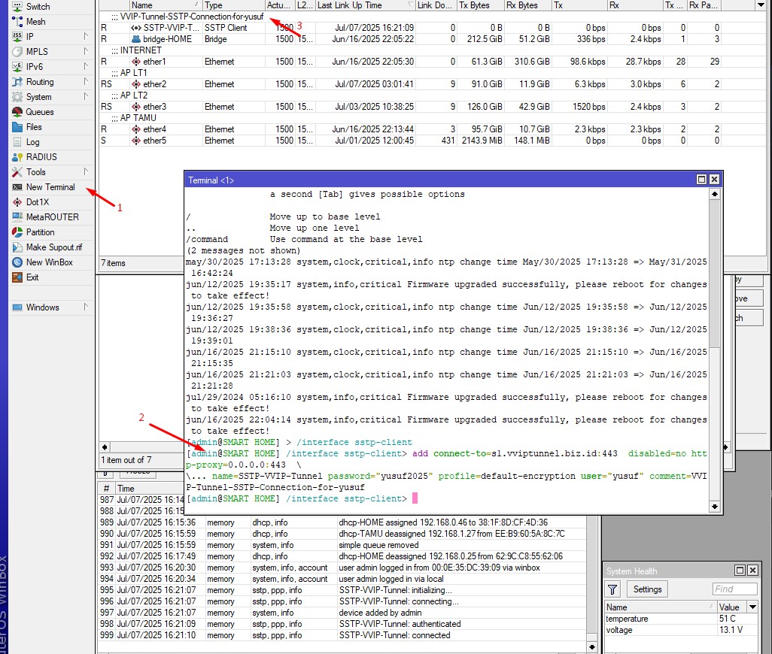This screenshot has width=772, height=654.
Task: Close the System Health window
Action: (x=752, y=571)
